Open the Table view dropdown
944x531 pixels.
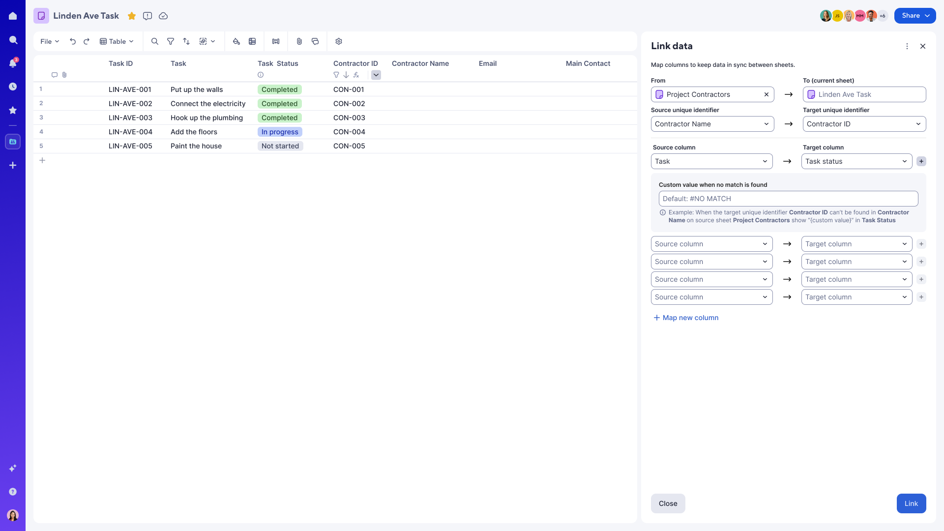(117, 41)
